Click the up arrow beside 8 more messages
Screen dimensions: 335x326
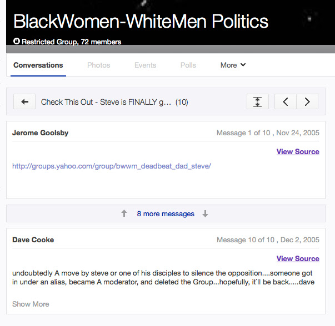pos(124,213)
